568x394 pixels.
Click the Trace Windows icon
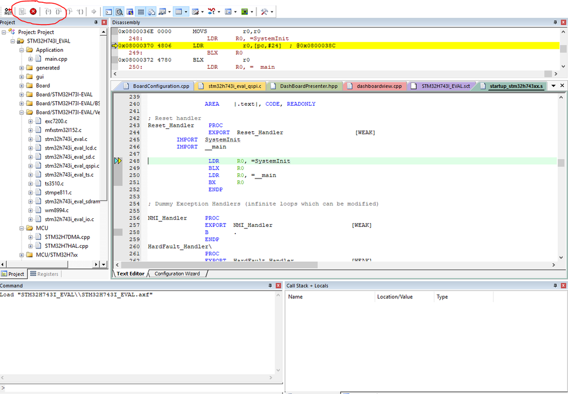click(x=228, y=11)
